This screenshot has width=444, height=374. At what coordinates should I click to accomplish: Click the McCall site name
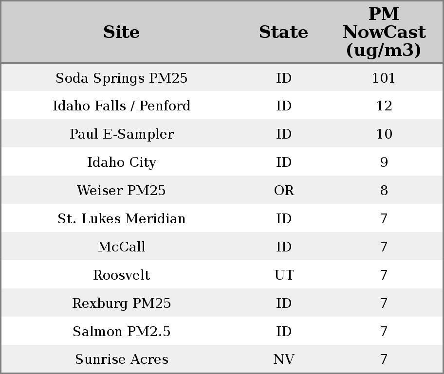(x=121, y=247)
